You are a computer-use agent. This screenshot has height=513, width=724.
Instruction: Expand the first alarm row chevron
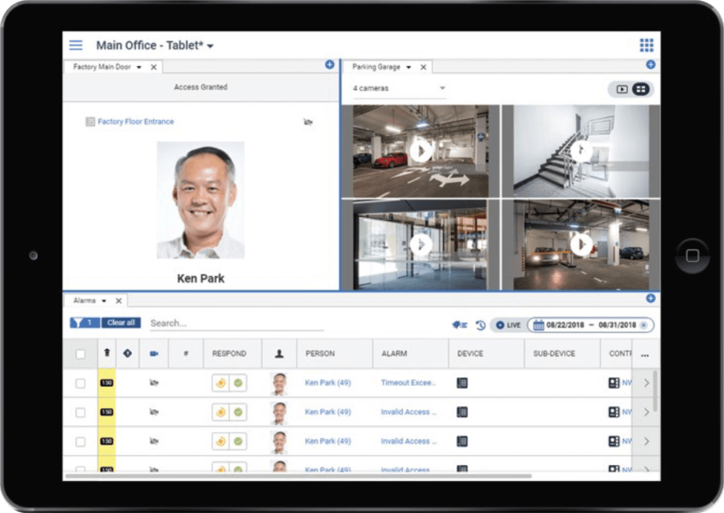click(646, 383)
